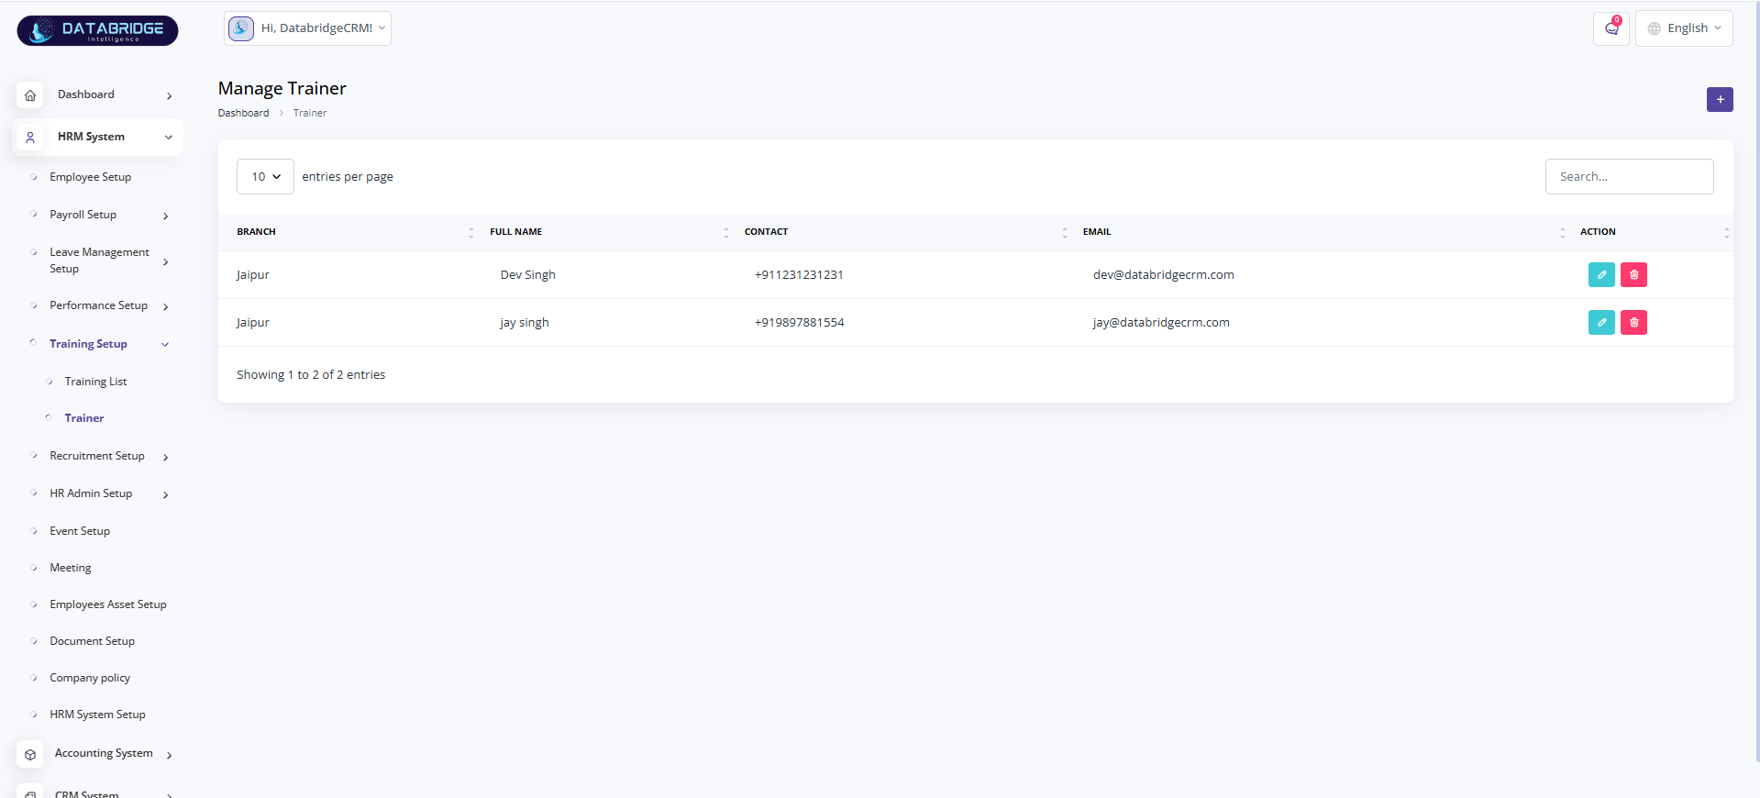Open Document Setup in sidebar

tap(92, 641)
